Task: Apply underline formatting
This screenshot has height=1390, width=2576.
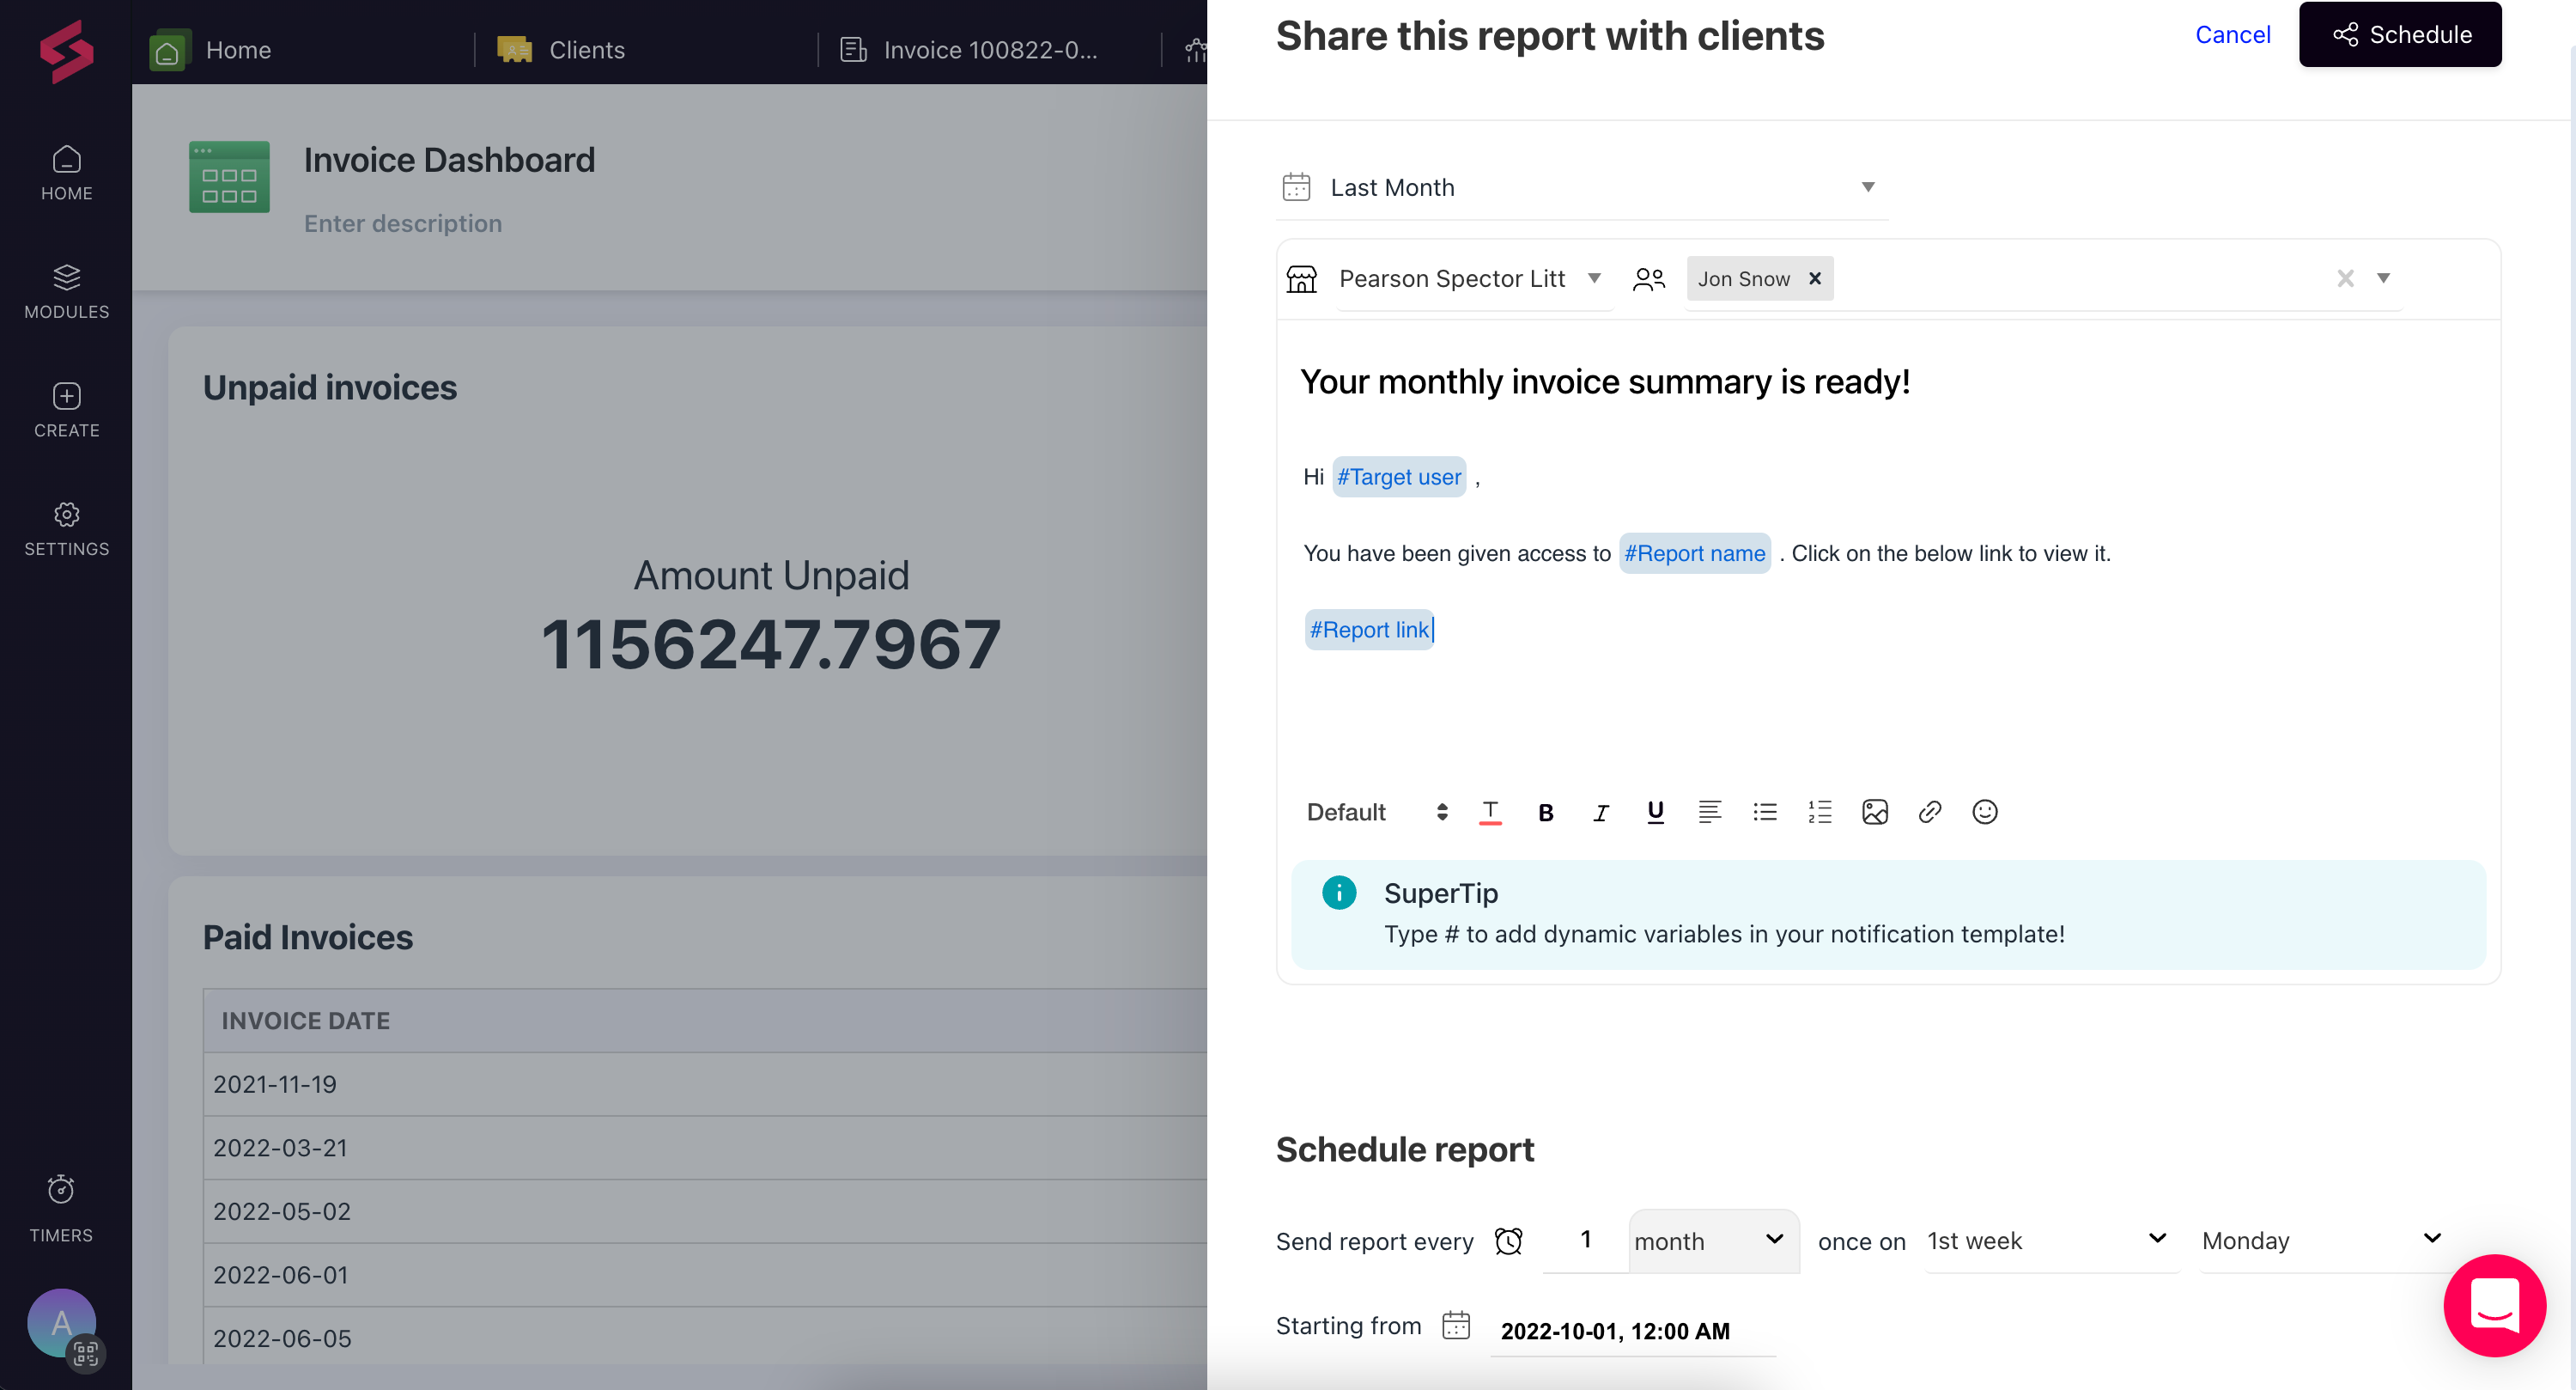Action: tap(1655, 813)
